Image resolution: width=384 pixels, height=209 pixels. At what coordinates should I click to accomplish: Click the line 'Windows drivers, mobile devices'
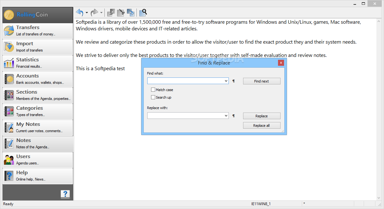pyautogui.click(x=136, y=28)
